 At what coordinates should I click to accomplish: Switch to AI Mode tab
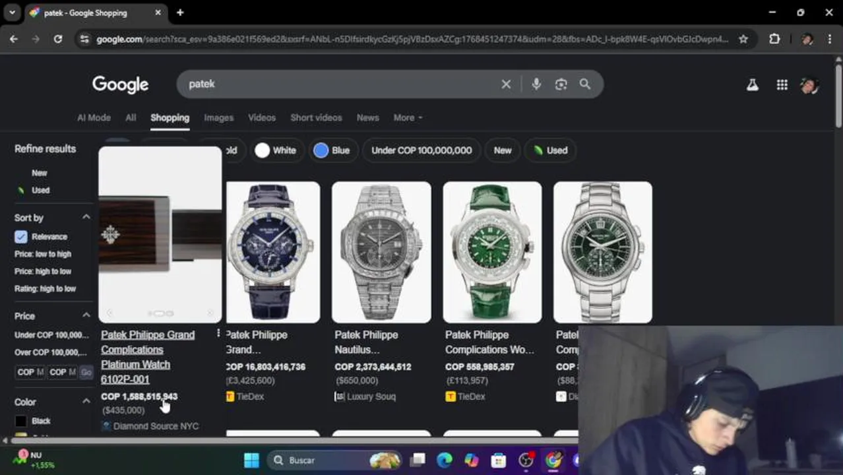94,117
